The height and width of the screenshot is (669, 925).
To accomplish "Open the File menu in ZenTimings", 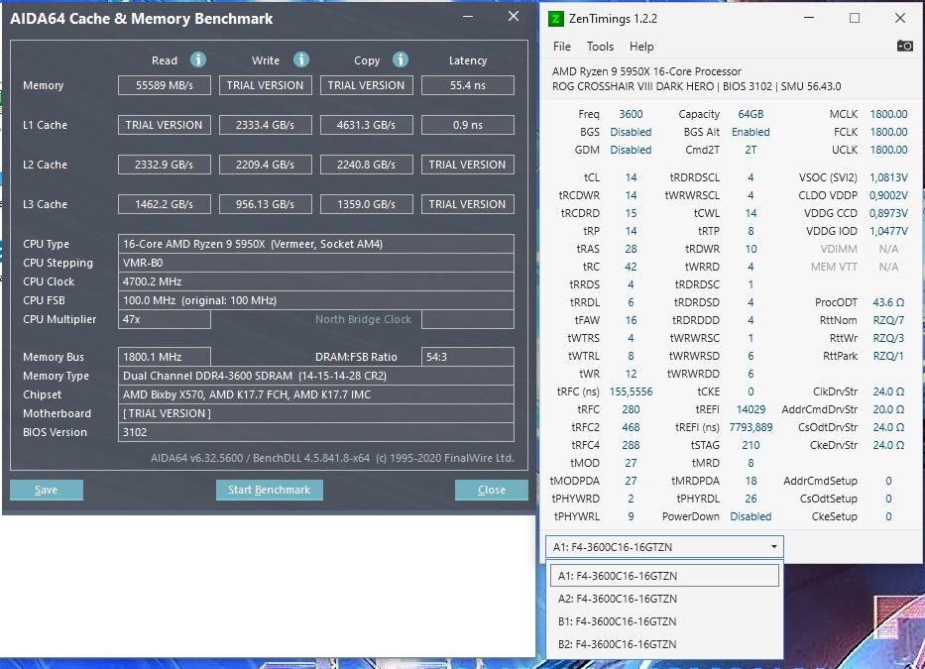I will coord(561,46).
